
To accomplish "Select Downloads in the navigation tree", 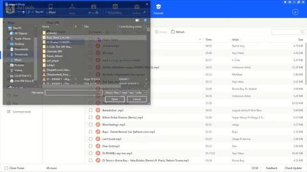I will tap(21, 54).
